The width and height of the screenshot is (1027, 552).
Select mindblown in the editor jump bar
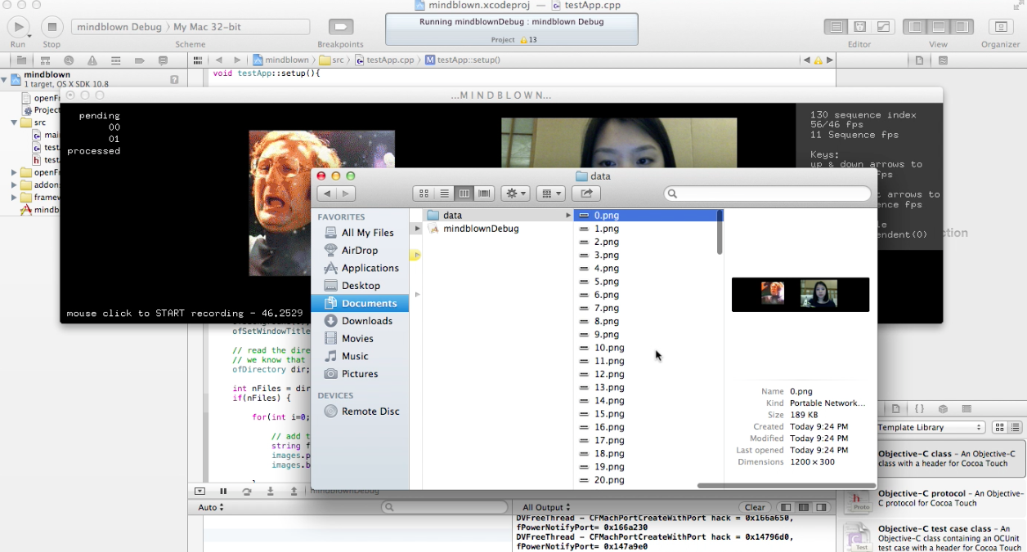[x=280, y=60]
